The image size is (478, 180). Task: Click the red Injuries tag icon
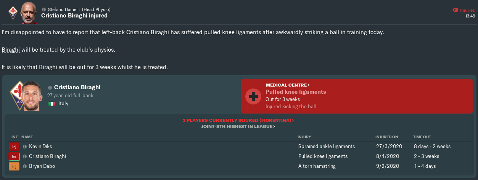tap(454, 10)
